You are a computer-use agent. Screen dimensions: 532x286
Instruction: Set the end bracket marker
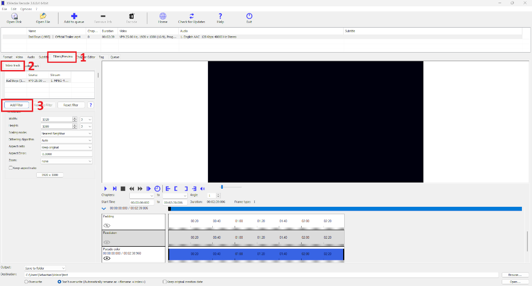pos(186,189)
